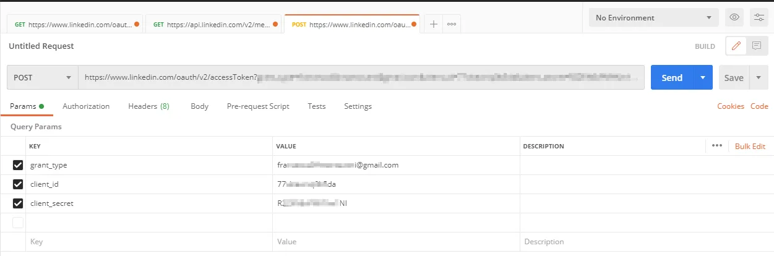Expand the Save button dropdown arrow
This screenshot has height=256, width=774.
tap(759, 78)
